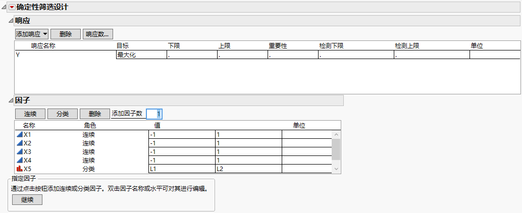
Task: Click the X1 low value -1 cell
Action: point(182,134)
